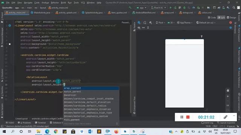Open the Pixel preview device dropdown

click(x=160, y=22)
